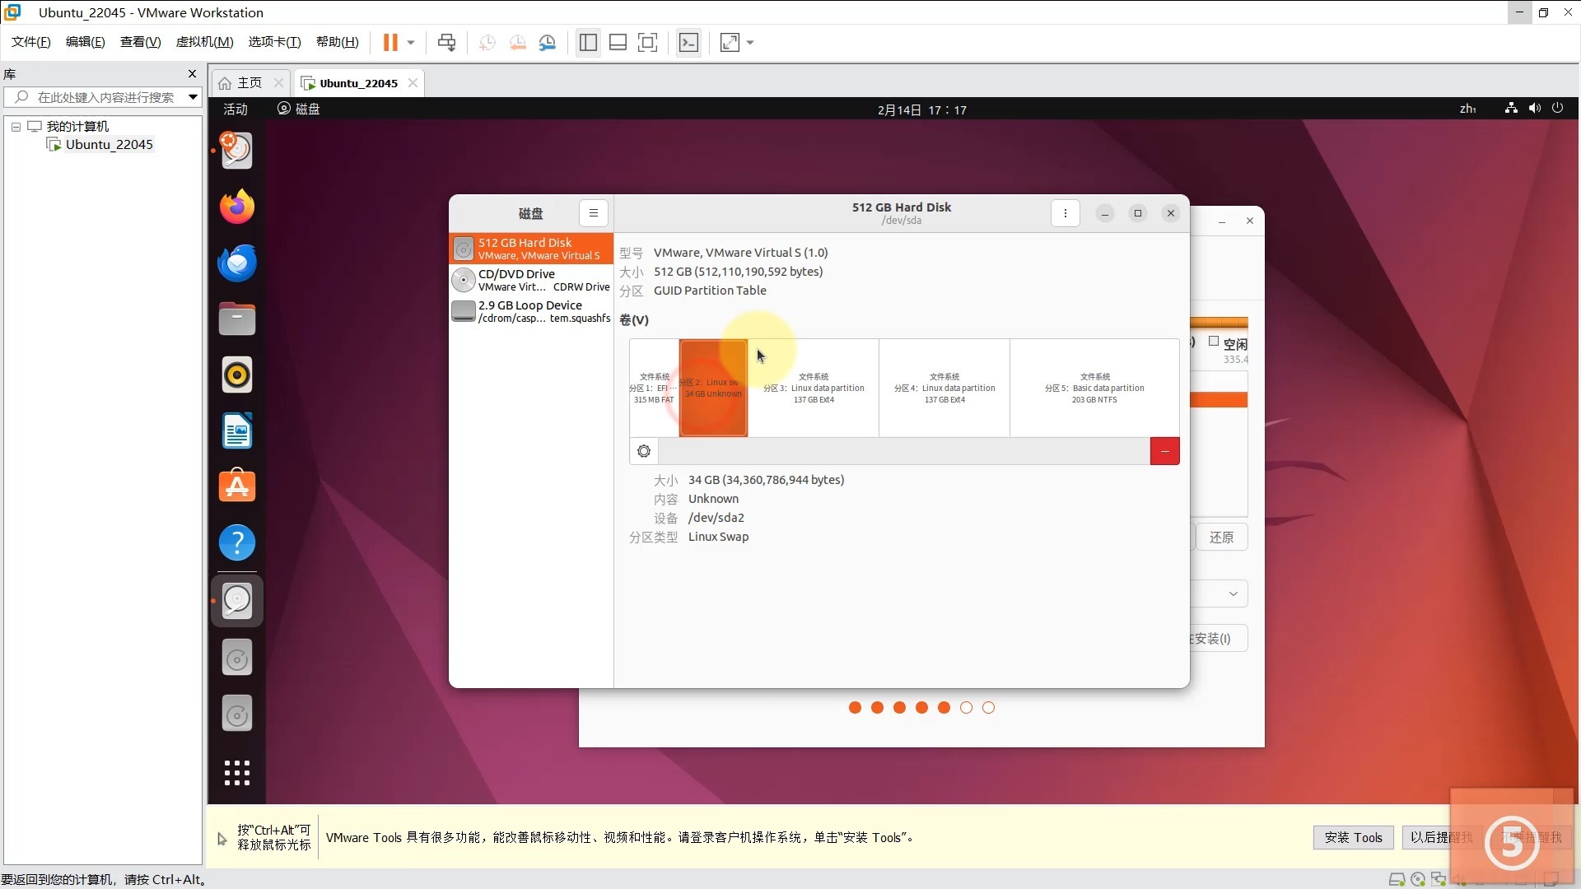Toggle the 空闲 checkbox
The image size is (1581, 889).
[x=1213, y=342]
